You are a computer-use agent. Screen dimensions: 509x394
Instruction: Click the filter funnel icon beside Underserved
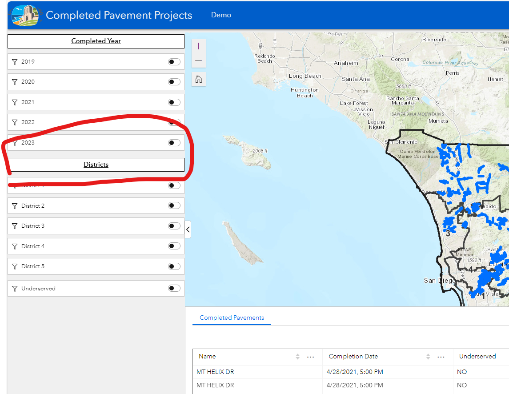15,288
